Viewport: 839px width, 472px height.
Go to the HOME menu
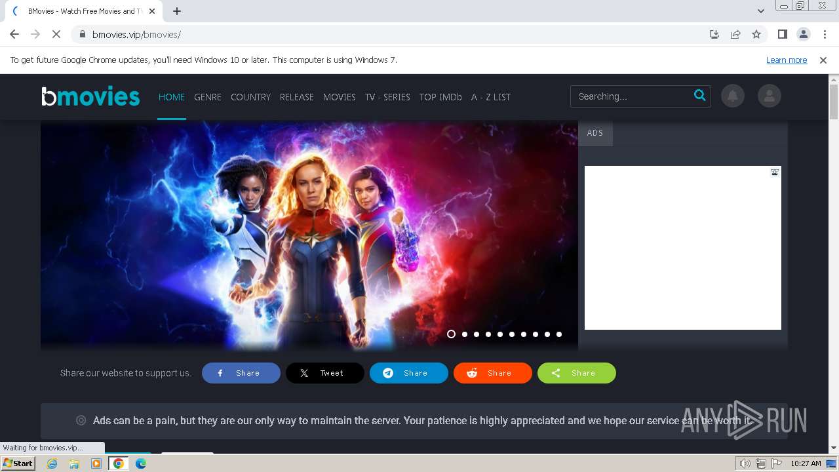[x=172, y=96]
